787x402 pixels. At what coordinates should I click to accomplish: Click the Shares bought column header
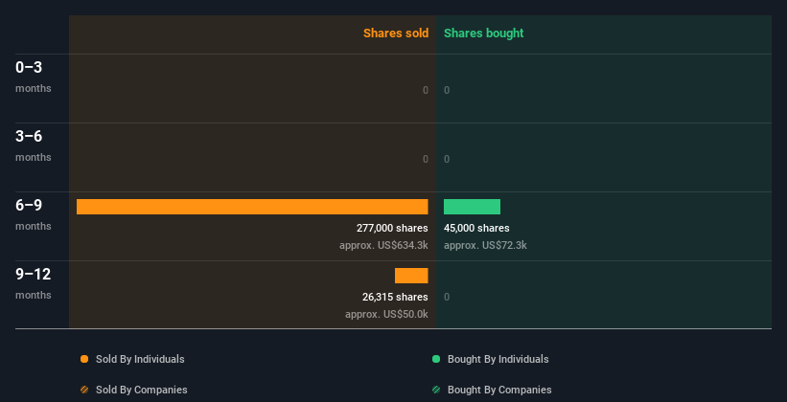point(484,33)
